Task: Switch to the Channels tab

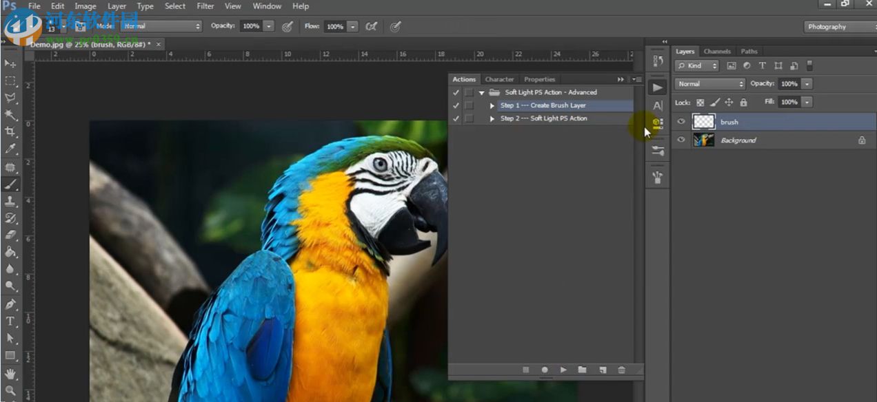Action: tap(717, 52)
